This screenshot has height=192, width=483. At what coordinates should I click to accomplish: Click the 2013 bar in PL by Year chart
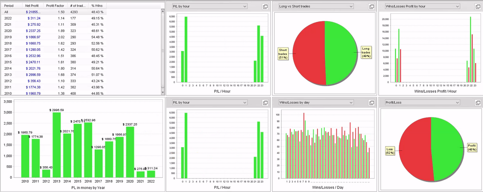pos(57,145)
